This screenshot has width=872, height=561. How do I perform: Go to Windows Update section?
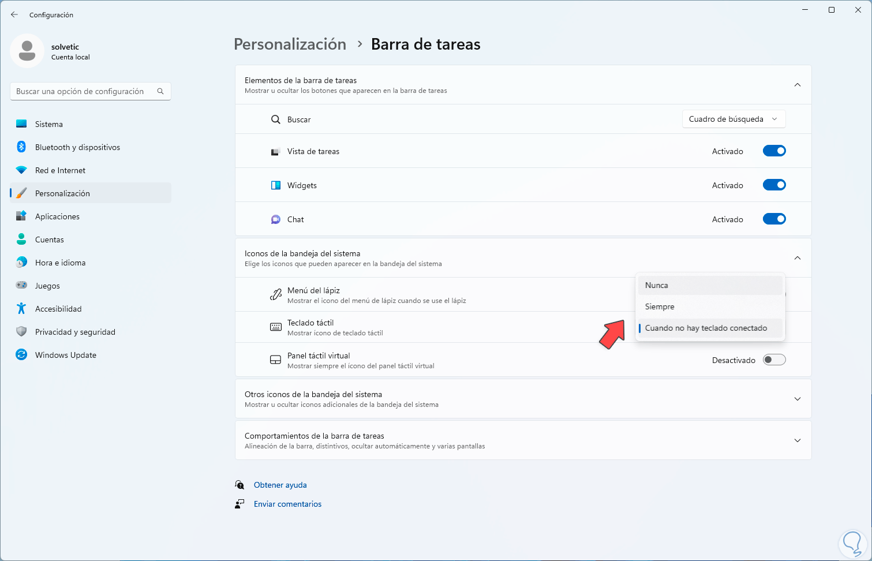click(65, 355)
